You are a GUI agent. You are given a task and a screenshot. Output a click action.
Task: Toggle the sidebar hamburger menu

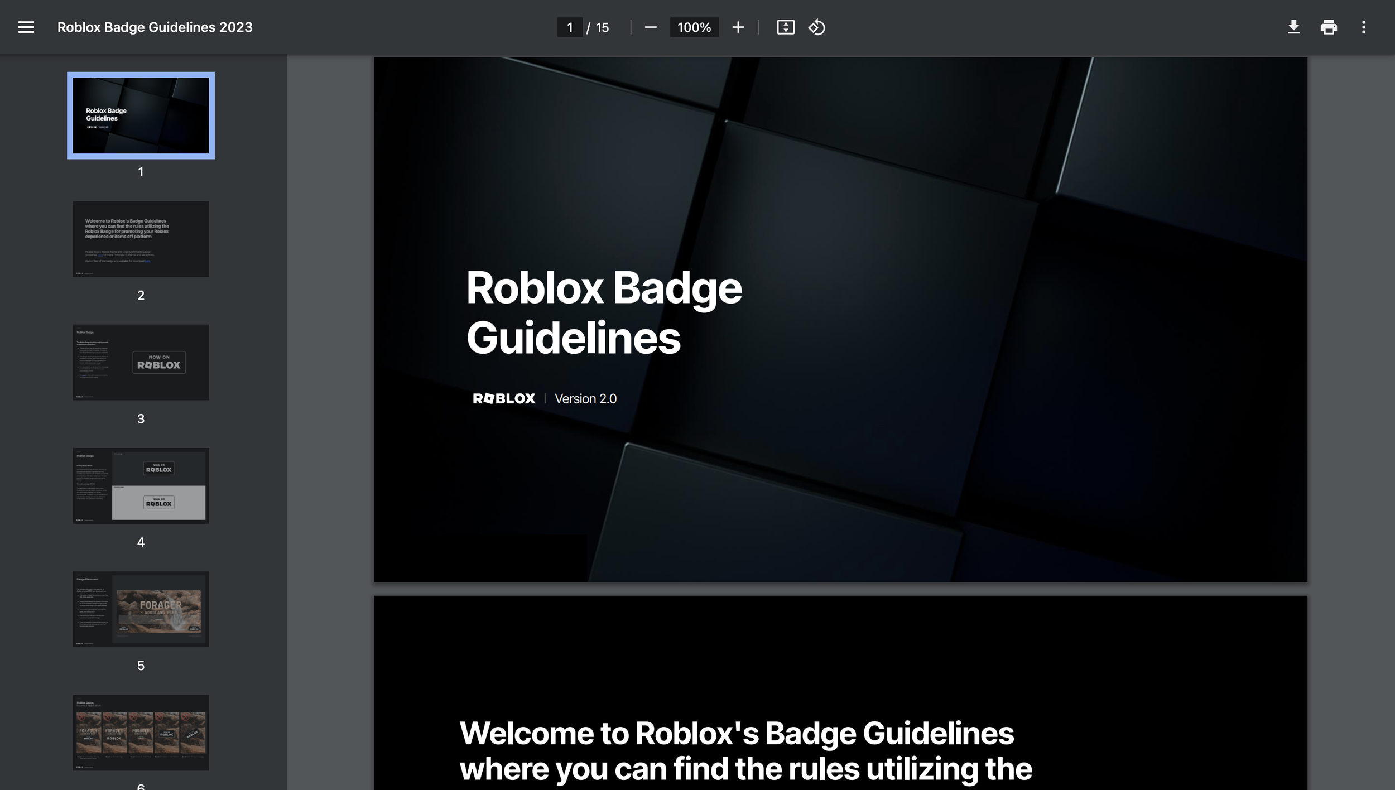point(26,27)
